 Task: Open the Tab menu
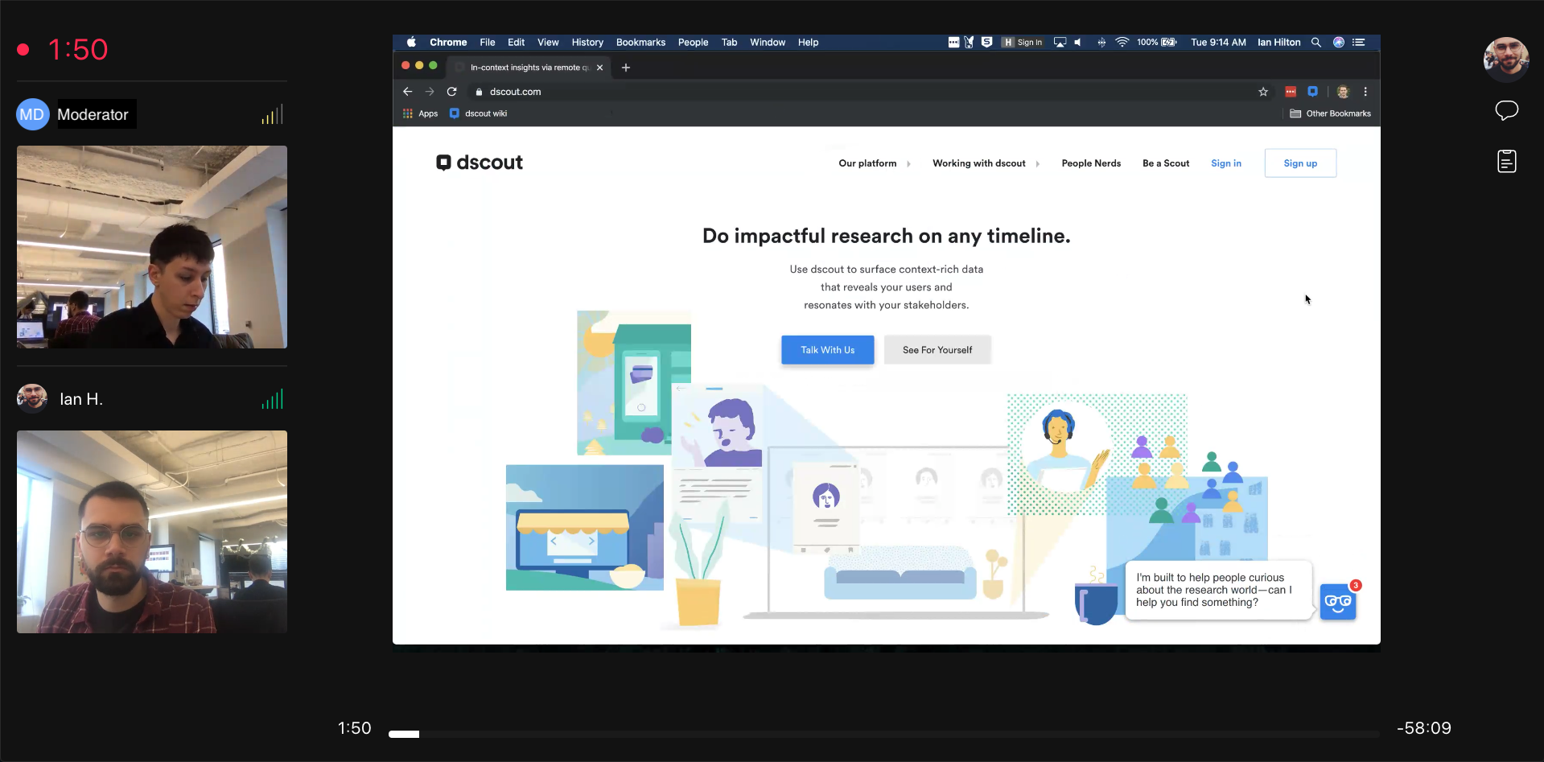click(729, 43)
